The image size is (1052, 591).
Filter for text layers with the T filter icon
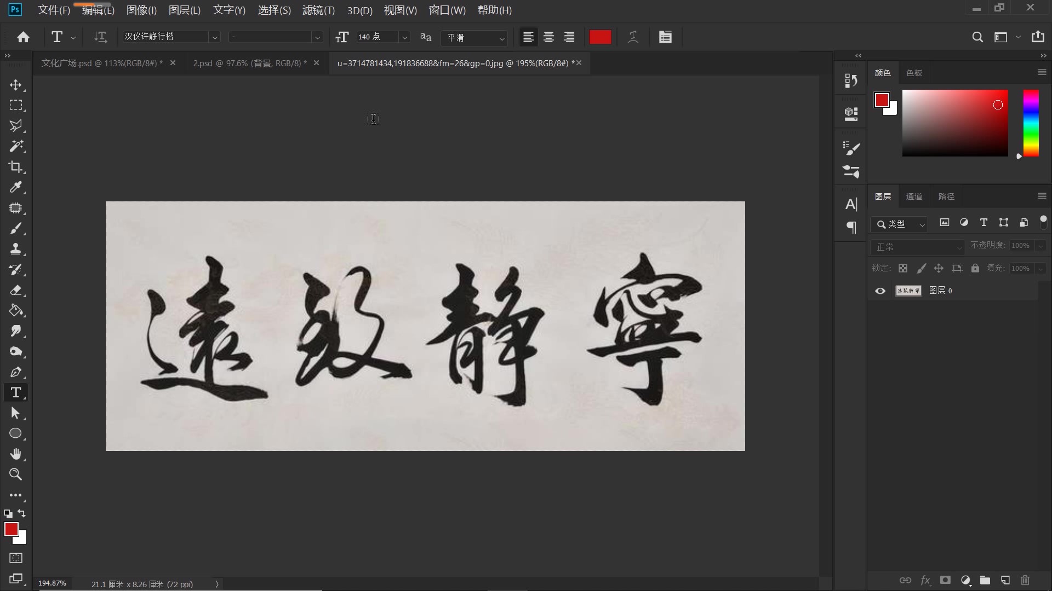[984, 223]
